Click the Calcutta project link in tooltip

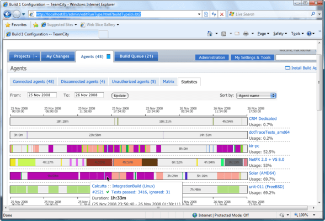click(x=99, y=186)
